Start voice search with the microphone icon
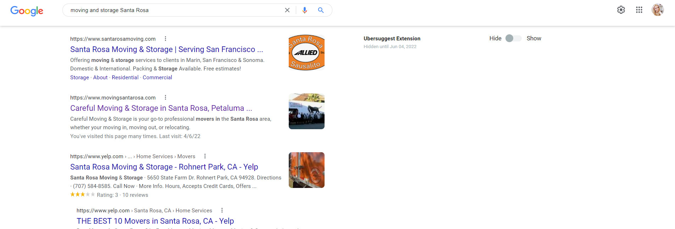This screenshot has height=229, width=675. pos(305,10)
